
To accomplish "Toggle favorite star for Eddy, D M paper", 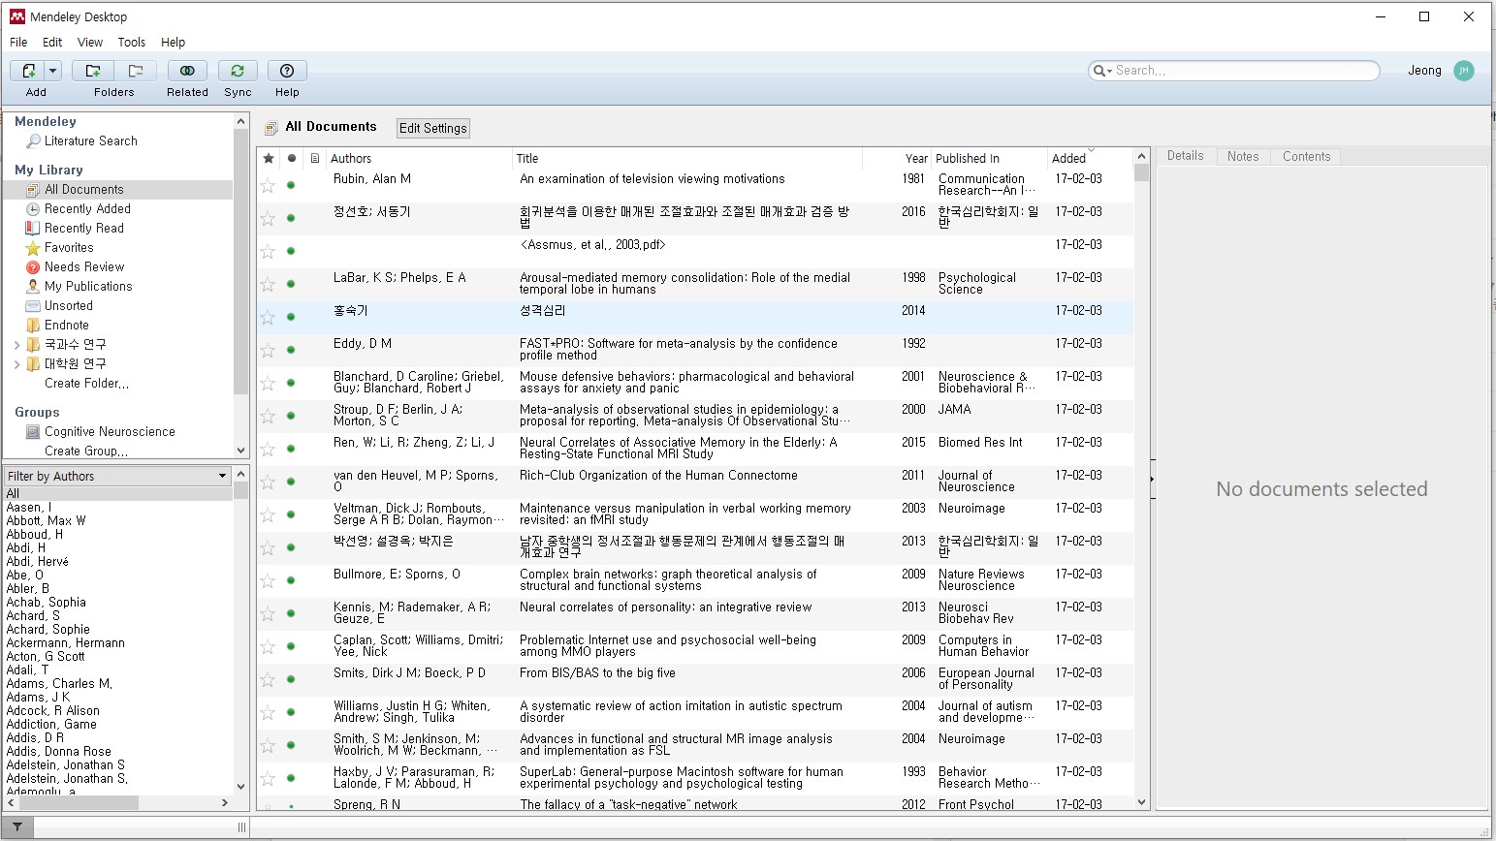I will [268, 351].
